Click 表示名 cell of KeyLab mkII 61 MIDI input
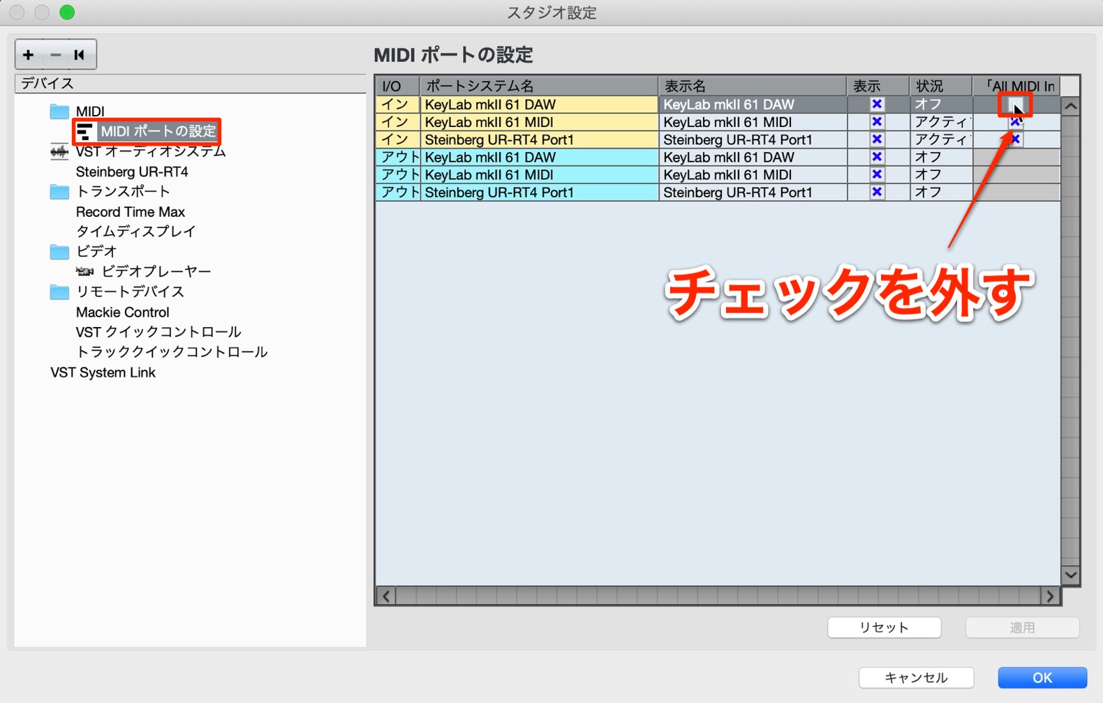Viewport: 1103px width, 703px height. (753, 122)
